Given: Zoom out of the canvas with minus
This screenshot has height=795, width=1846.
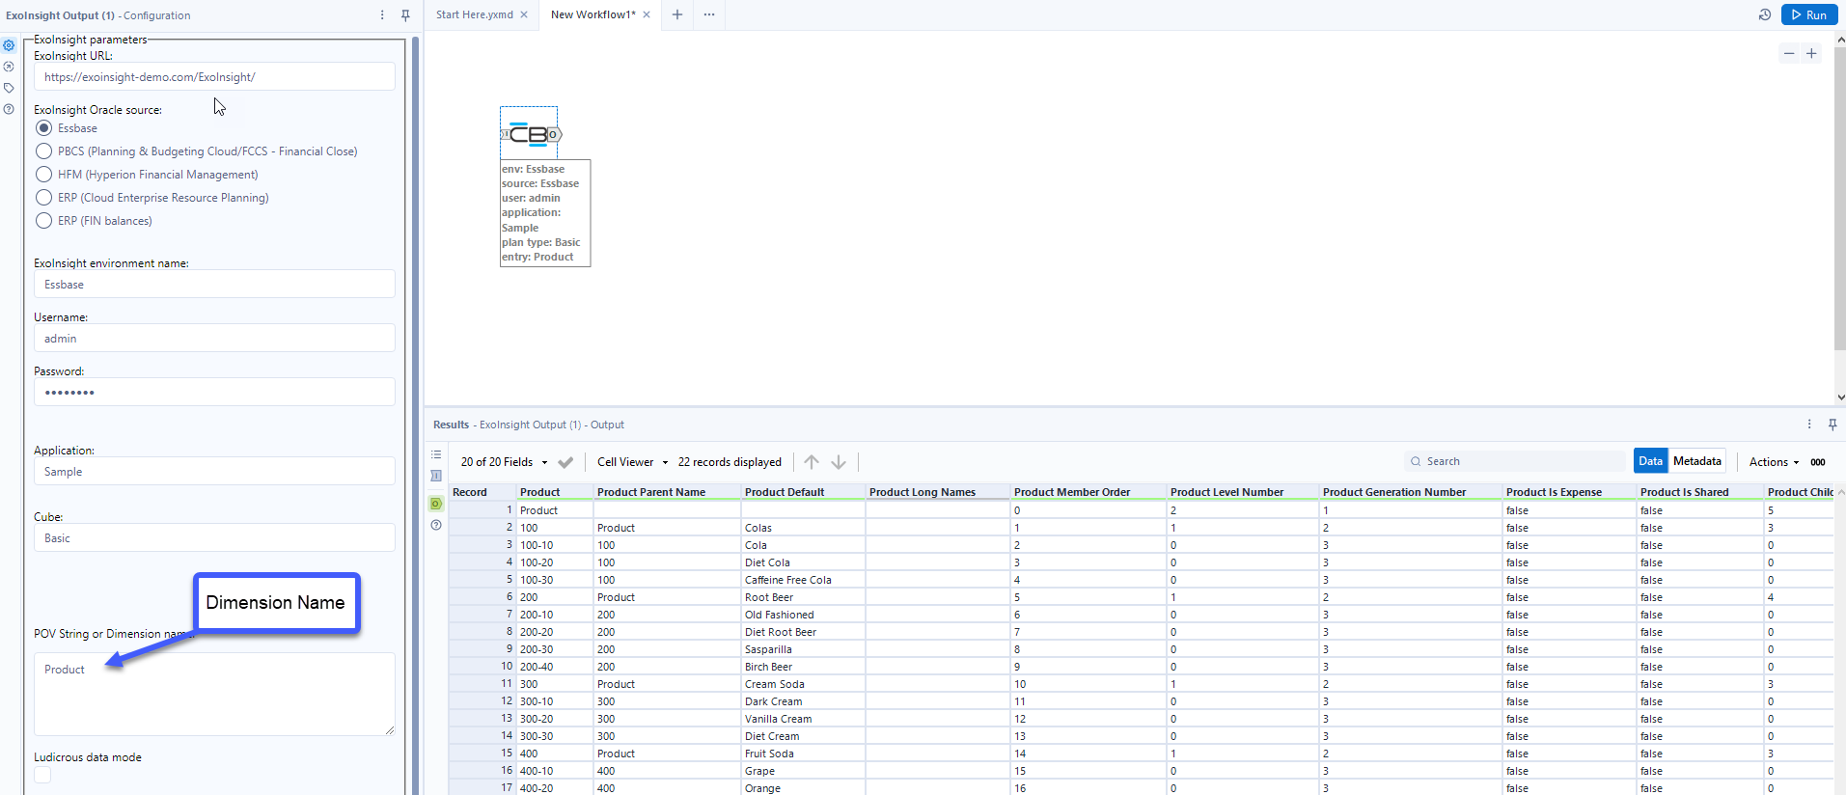Looking at the screenshot, I should (1789, 53).
